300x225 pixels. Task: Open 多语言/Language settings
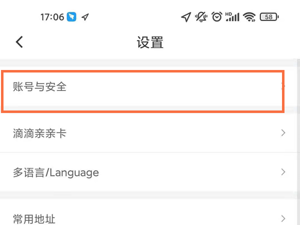56,173
